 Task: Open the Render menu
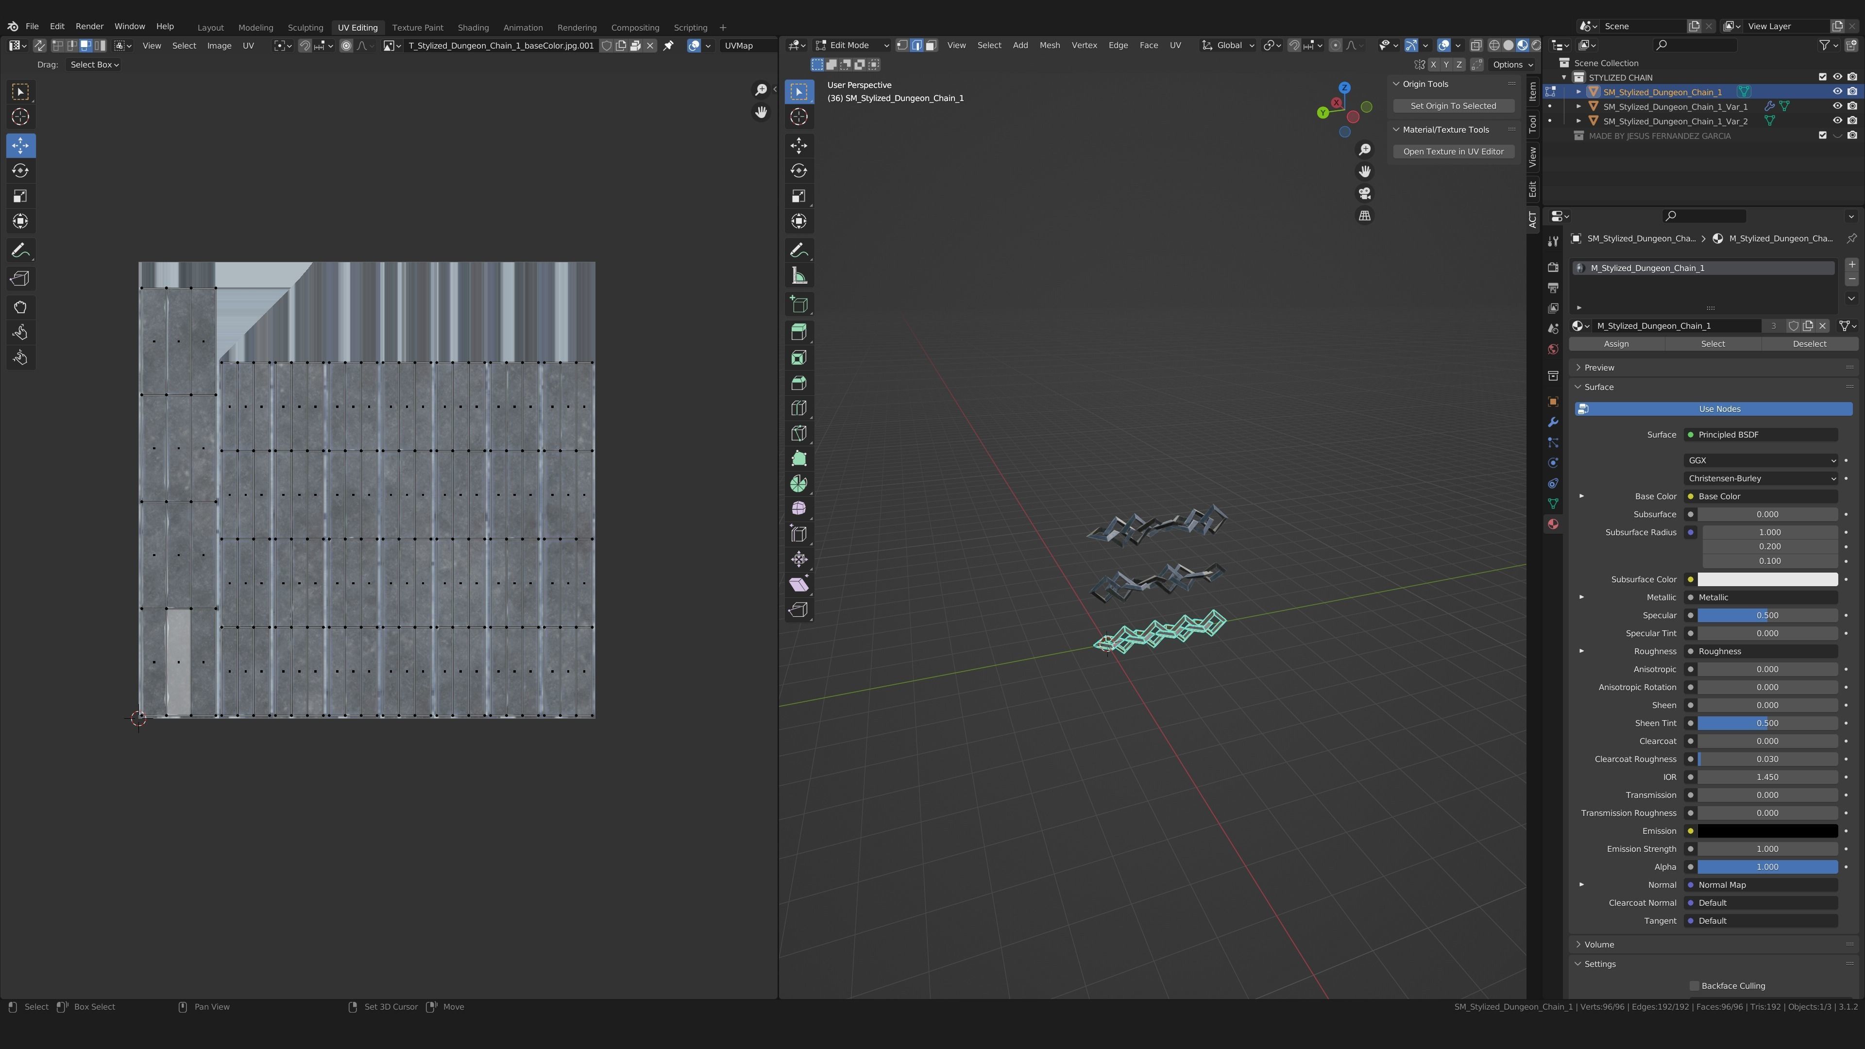click(89, 26)
